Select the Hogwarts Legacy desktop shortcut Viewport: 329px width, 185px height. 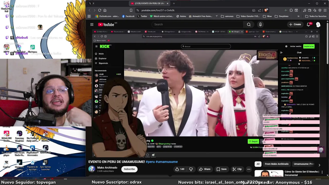click(x=19, y=165)
